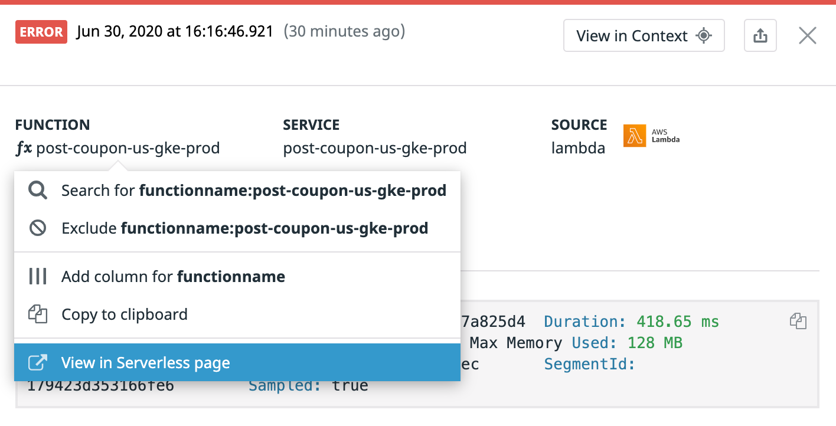Click the lambda source value
This screenshot has width=836, height=426.
point(578,148)
